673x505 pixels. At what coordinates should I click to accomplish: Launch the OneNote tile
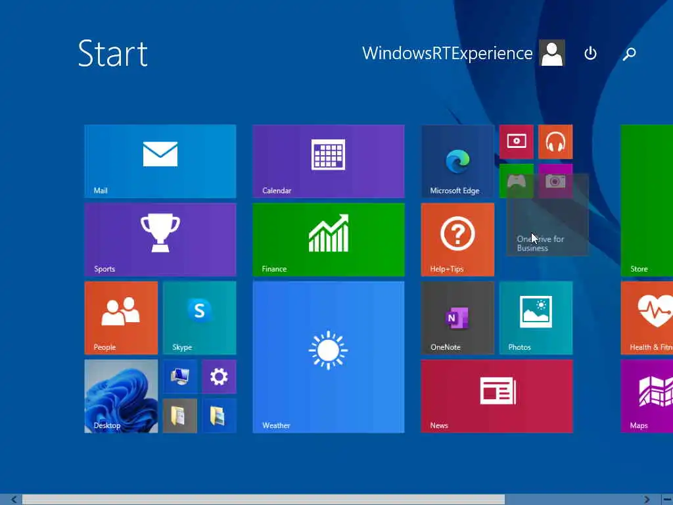(457, 318)
